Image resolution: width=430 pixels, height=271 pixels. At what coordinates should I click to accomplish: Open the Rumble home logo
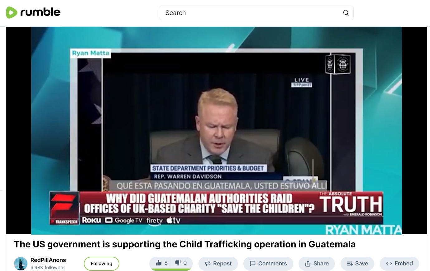coord(33,12)
